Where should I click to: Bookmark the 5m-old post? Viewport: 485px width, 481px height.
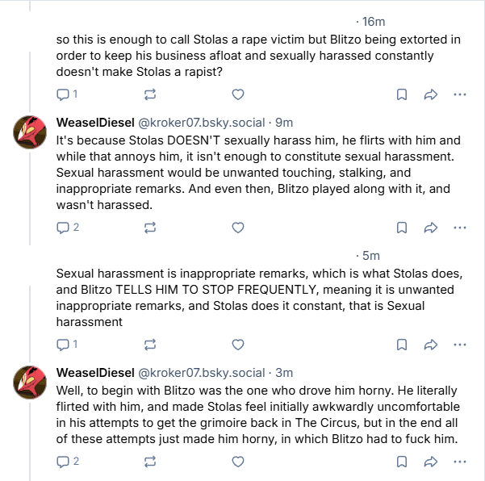tap(401, 345)
